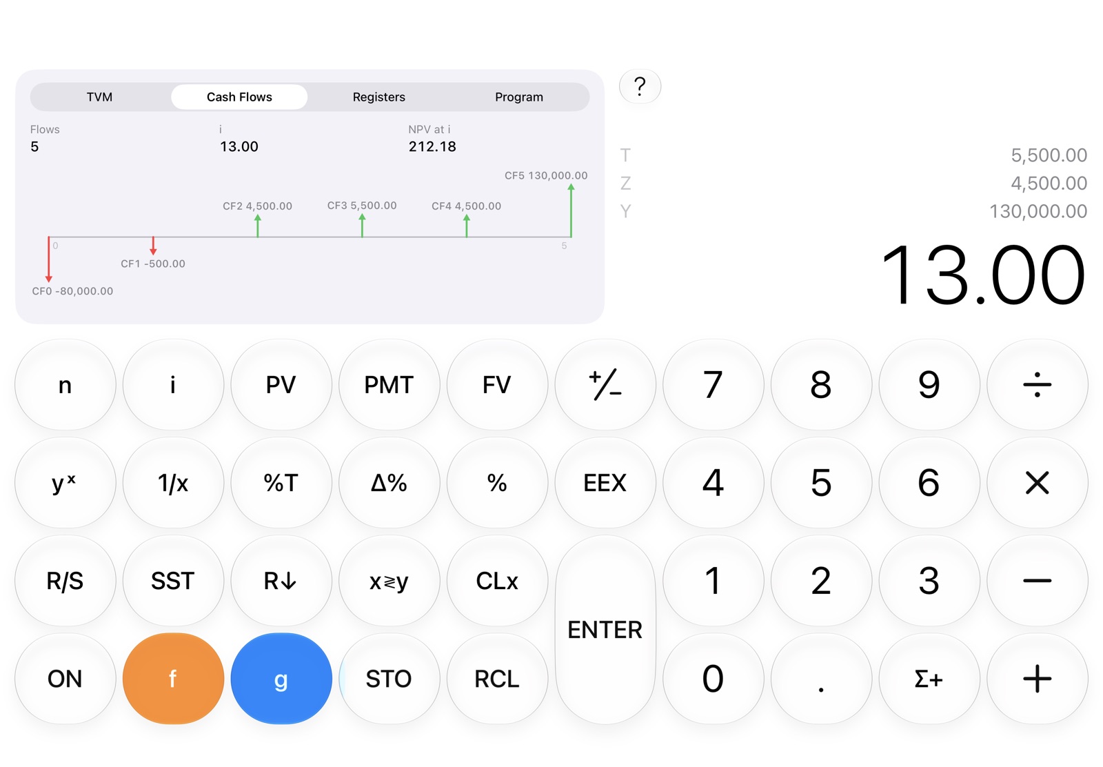The image size is (1103, 767).
Task: Tap the digit 4 key
Action: tap(713, 483)
